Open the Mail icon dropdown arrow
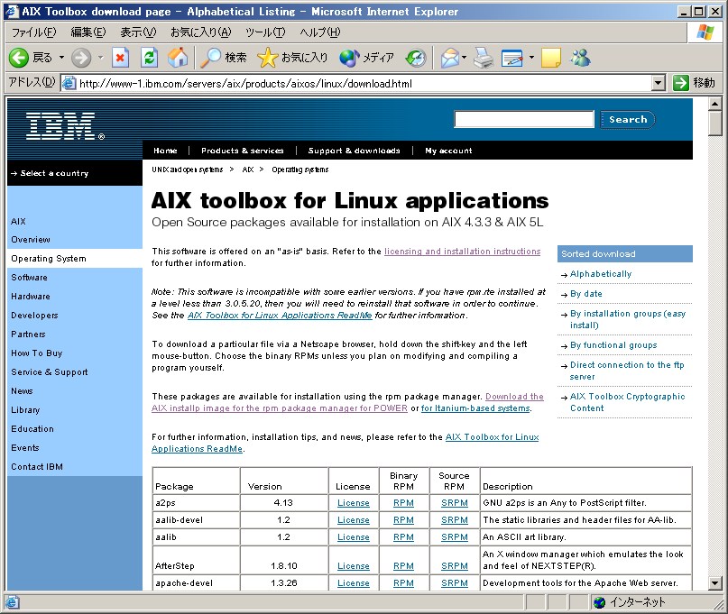Image resolution: width=728 pixels, height=614 pixels. (x=464, y=58)
